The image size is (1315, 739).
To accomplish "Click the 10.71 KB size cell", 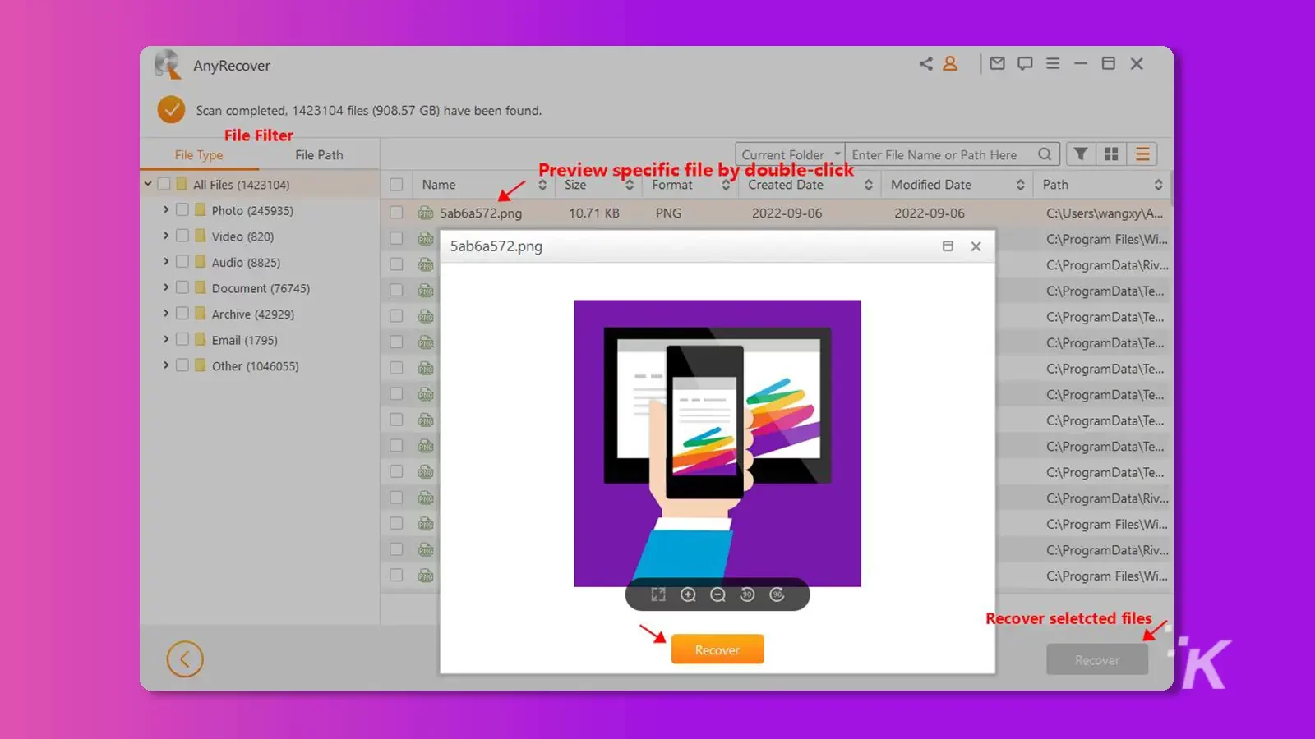I will (x=594, y=213).
